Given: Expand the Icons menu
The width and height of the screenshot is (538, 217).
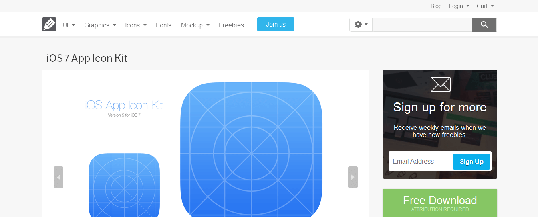Looking at the screenshot, I should point(136,25).
